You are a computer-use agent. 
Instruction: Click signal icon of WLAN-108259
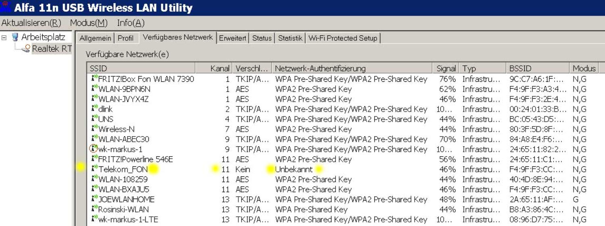[94, 179]
